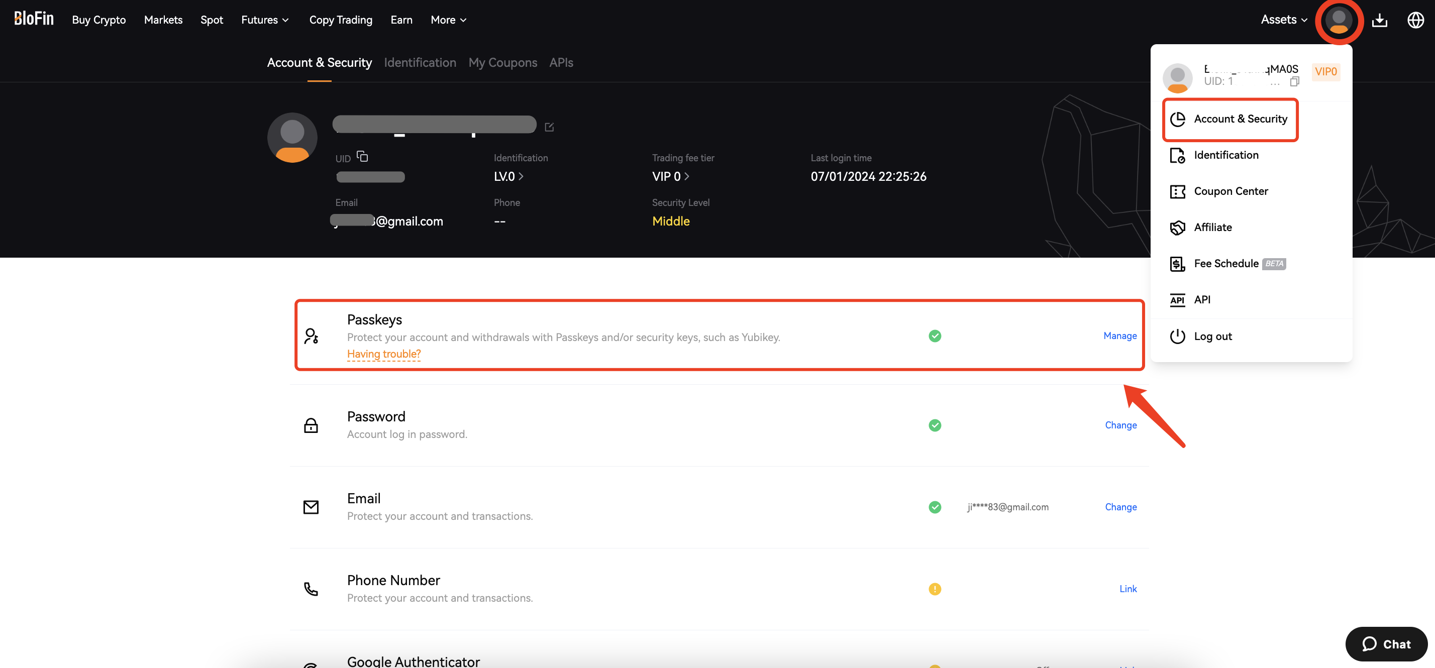Go to Spot trading
Image resolution: width=1435 pixels, height=668 pixels.
(x=212, y=20)
